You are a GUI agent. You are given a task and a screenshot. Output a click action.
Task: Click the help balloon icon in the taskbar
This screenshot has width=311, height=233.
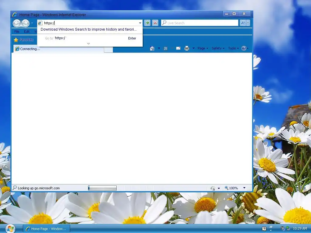[264, 229]
